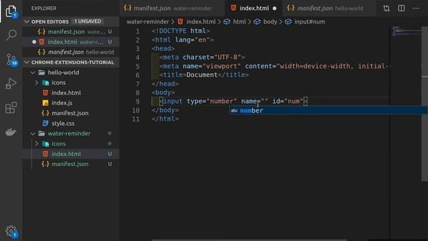Click html breadcrumb segment
The height and width of the screenshot is (241, 428).
coord(235,21)
